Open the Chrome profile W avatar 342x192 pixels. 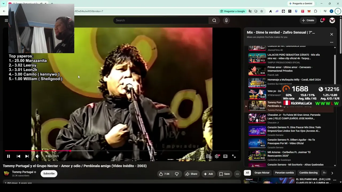[x=332, y=11]
